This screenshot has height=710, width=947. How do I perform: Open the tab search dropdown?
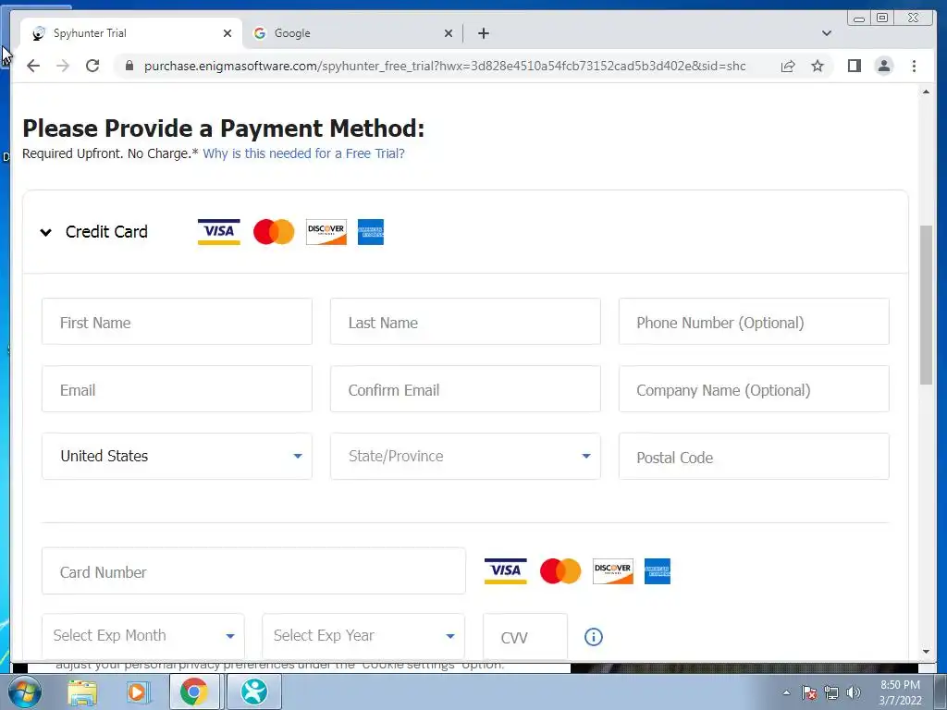826,33
